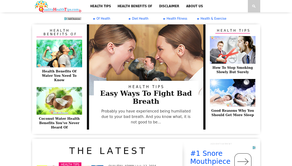Click the #1 Snore Mouthpiece ad text

point(211,157)
